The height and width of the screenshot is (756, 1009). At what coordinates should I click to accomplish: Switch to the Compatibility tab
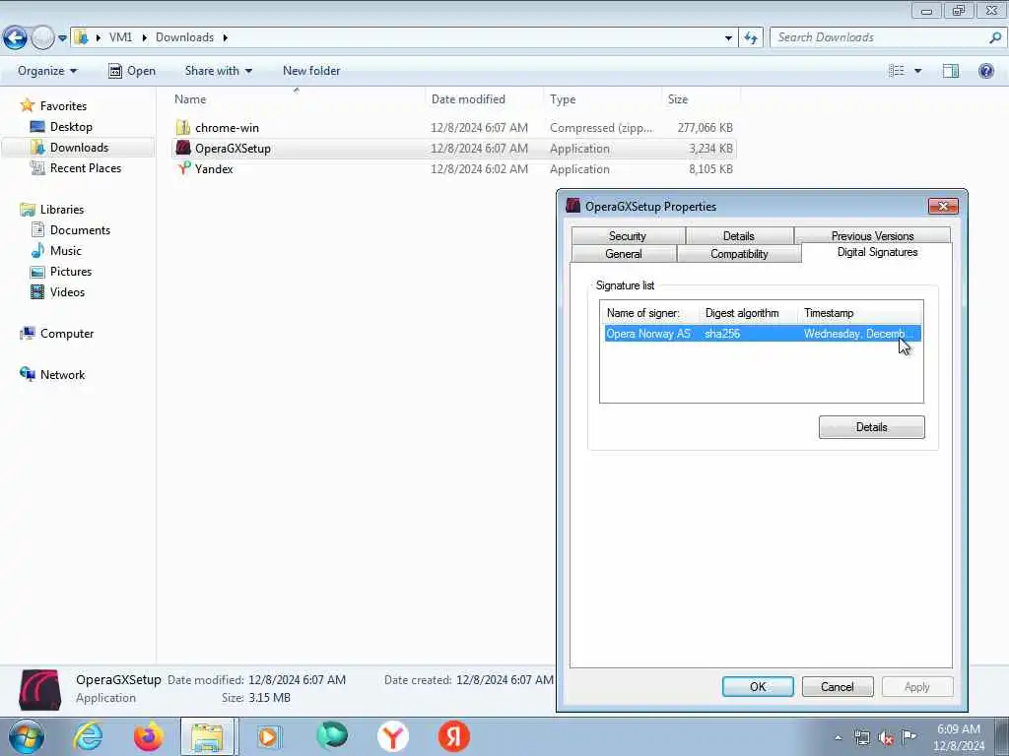(x=739, y=254)
